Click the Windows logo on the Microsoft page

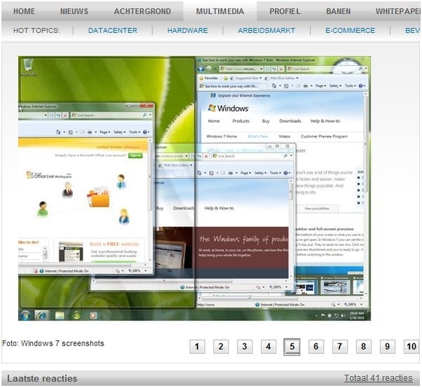tap(228, 108)
